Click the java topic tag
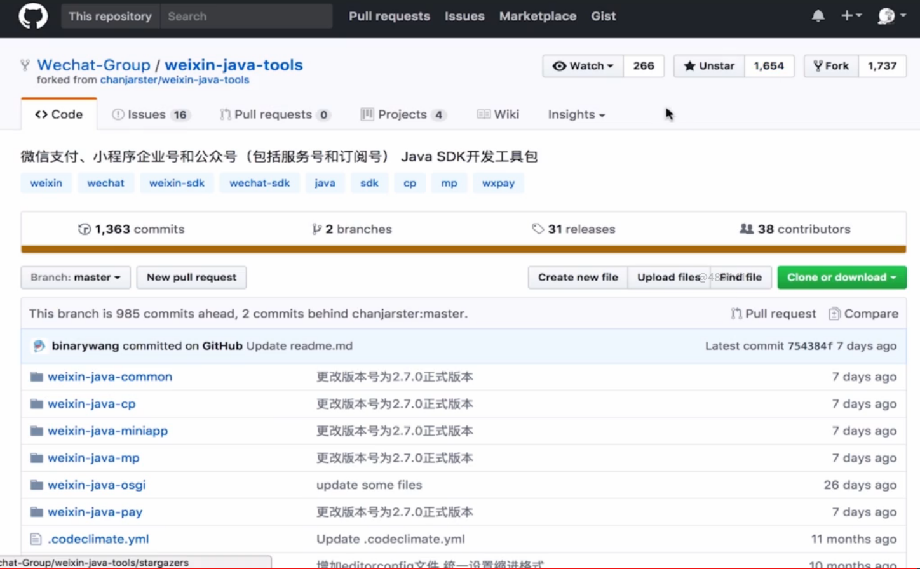This screenshot has height=569, width=920. pyautogui.click(x=325, y=183)
